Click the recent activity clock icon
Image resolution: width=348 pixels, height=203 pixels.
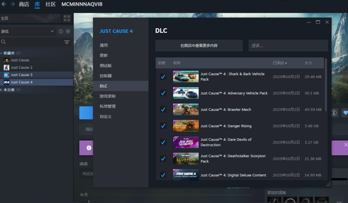tap(61, 31)
